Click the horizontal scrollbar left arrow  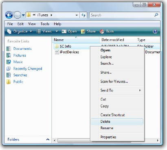(x=55, y=141)
